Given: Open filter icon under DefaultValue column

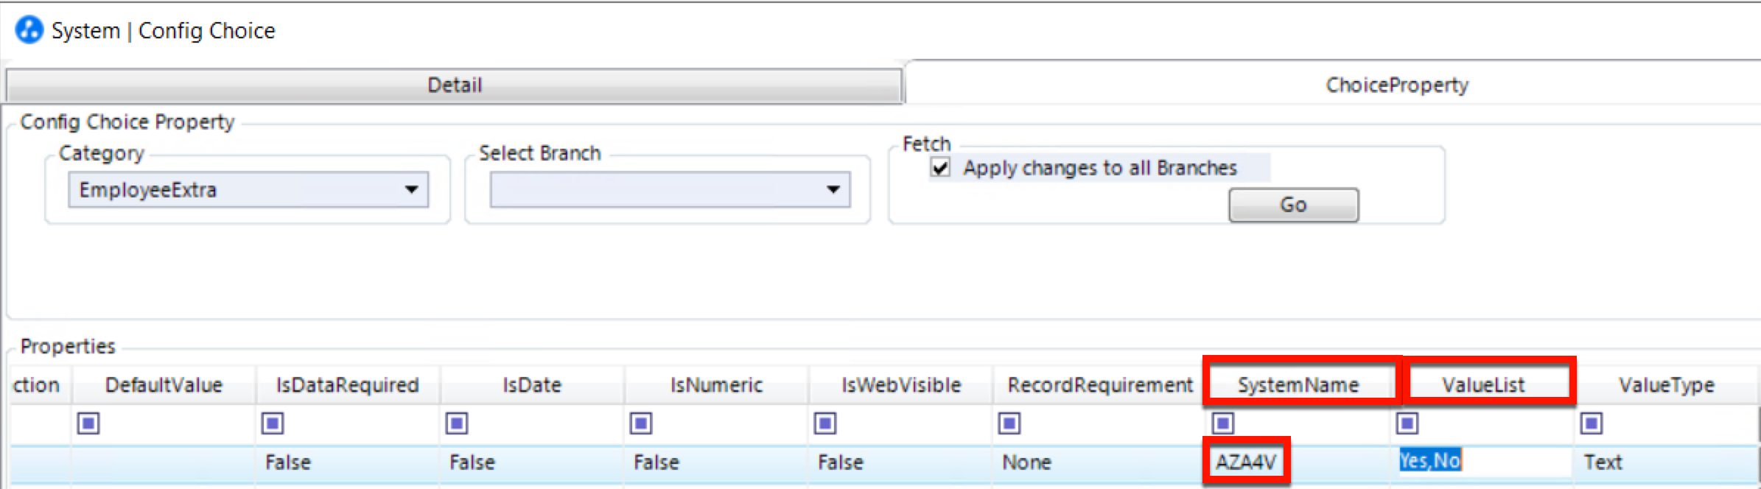Looking at the screenshot, I should point(88,423).
